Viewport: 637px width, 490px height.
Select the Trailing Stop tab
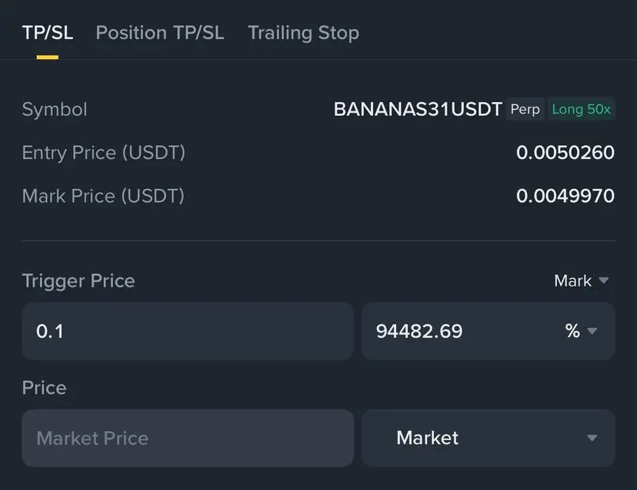(x=303, y=33)
